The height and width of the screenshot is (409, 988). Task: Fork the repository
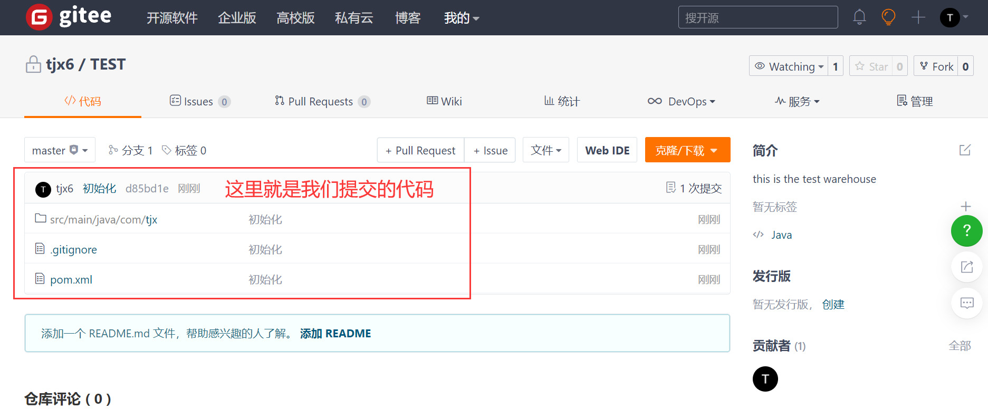point(936,66)
